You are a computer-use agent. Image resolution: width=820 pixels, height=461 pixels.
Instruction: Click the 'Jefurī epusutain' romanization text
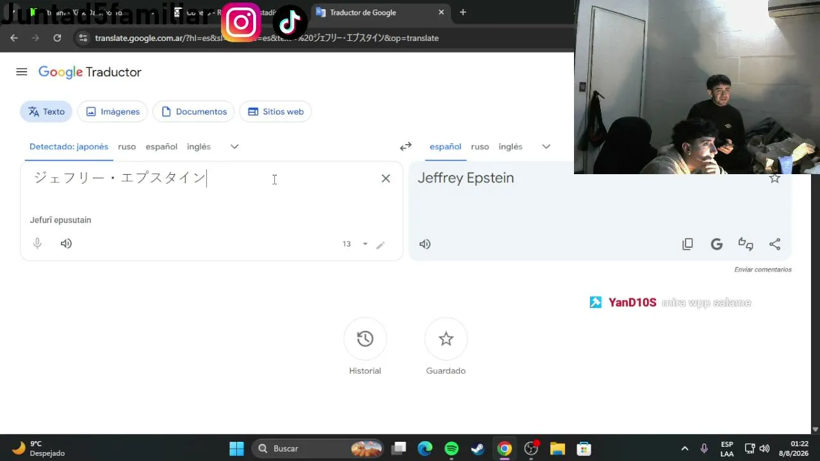point(60,220)
